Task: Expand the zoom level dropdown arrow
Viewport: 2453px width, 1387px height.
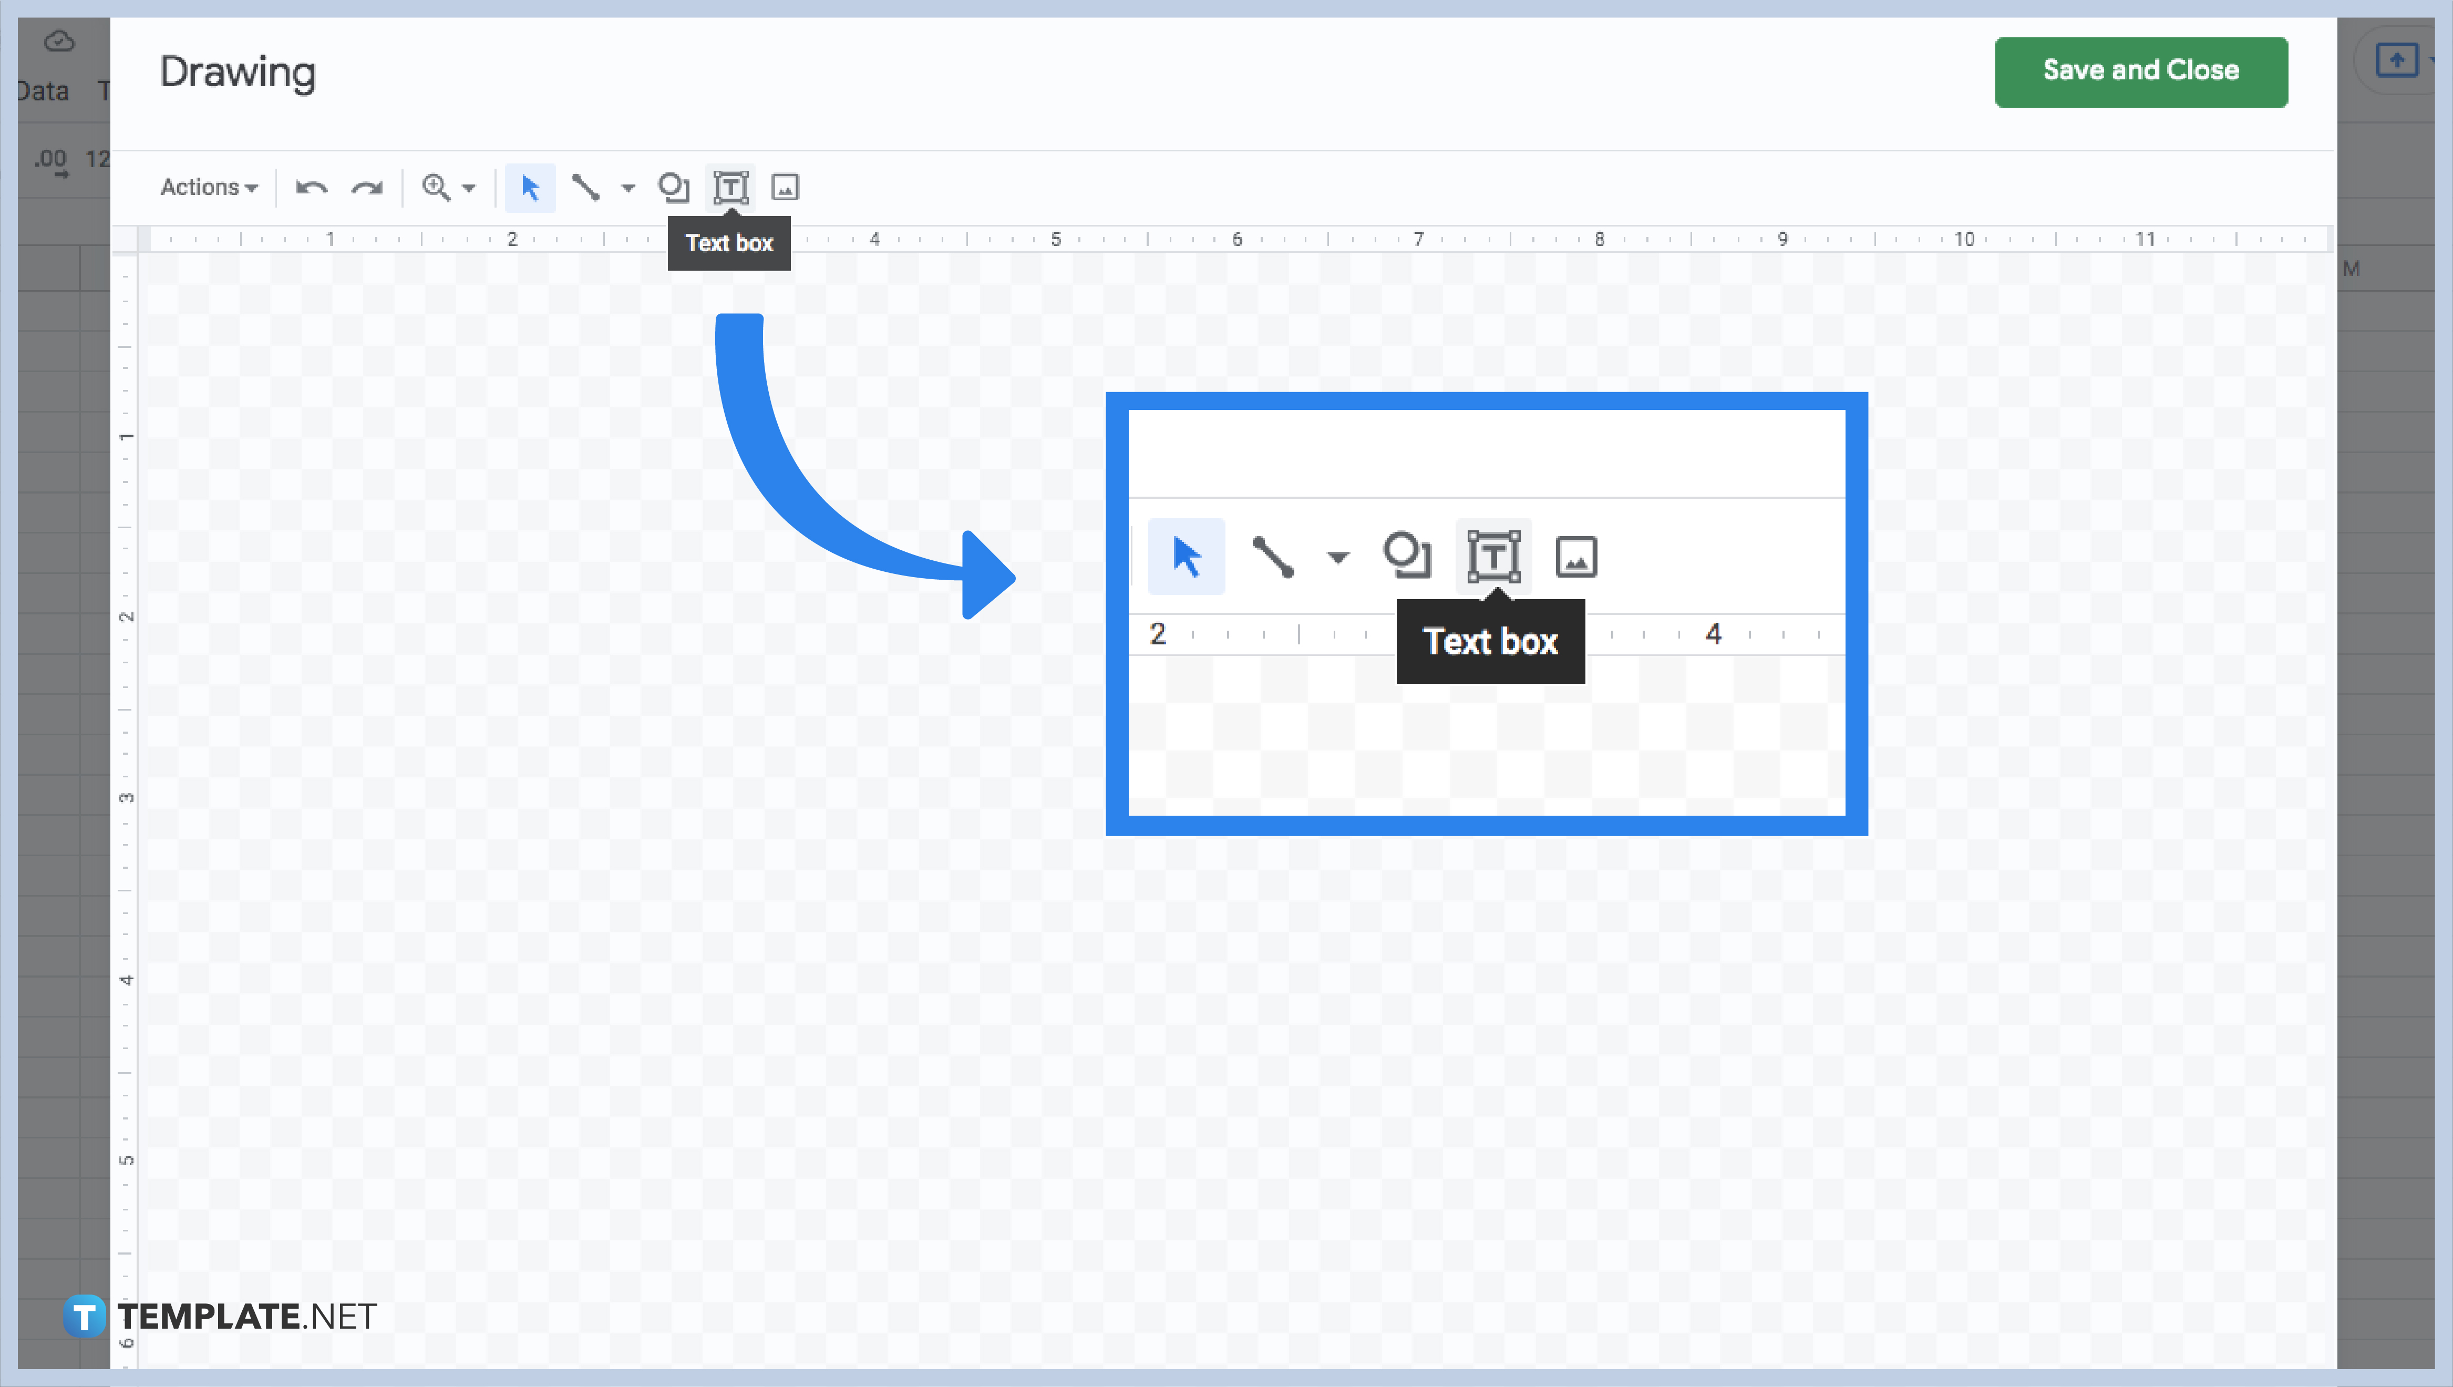Action: point(469,188)
